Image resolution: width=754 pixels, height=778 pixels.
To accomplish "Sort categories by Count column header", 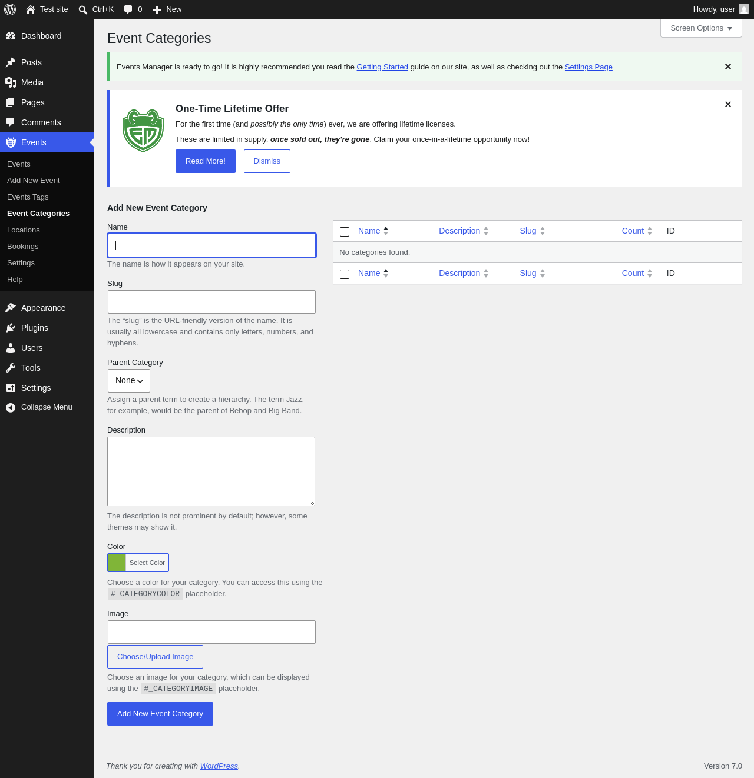I will 633,231.
